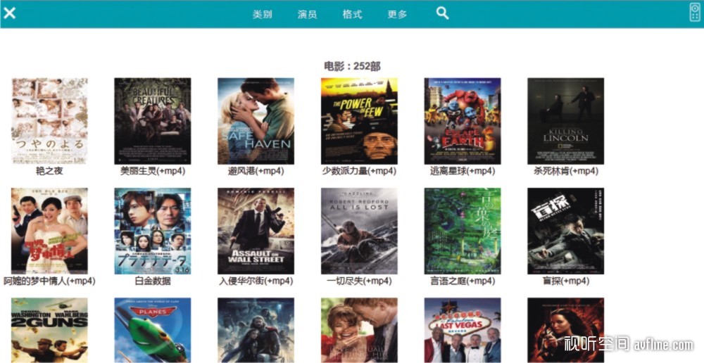
Task: Select the Escape from Planet Earth poster
Action: tap(463, 121)
